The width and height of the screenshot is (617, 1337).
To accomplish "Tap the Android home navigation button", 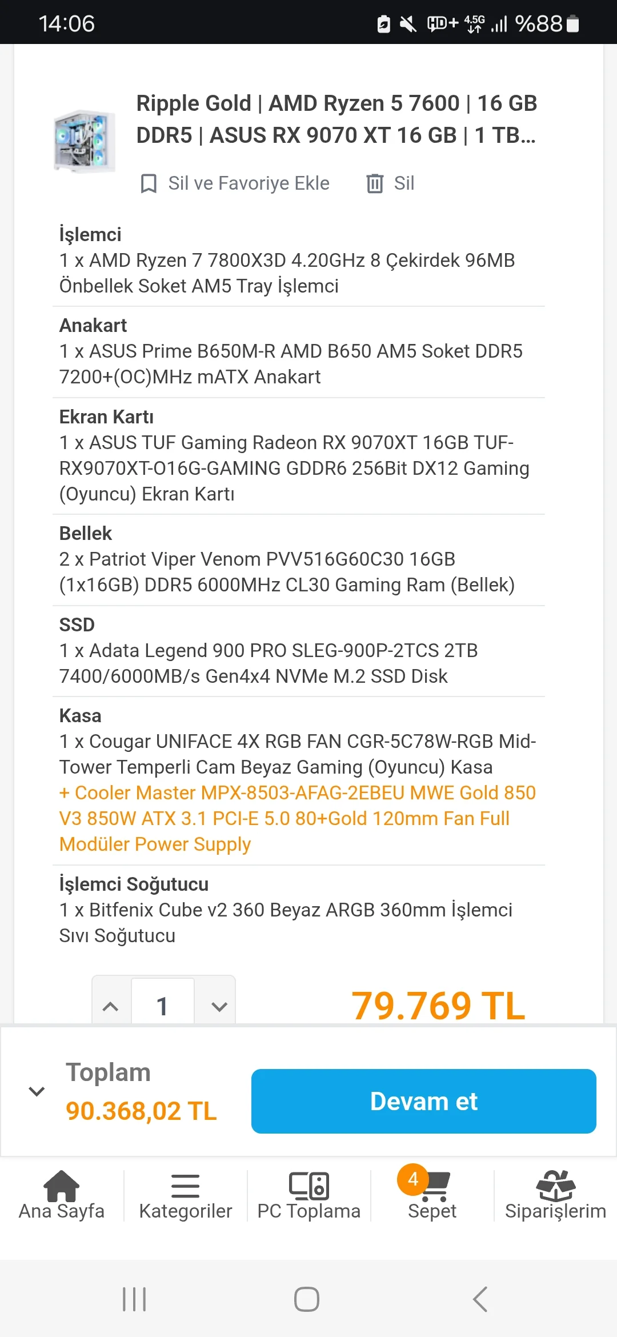I will (307, 1299).
